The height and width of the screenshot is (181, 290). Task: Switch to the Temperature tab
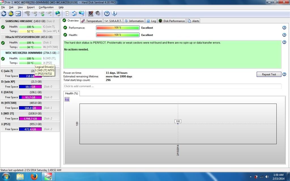pyautogui.click(x=92, y=21)
